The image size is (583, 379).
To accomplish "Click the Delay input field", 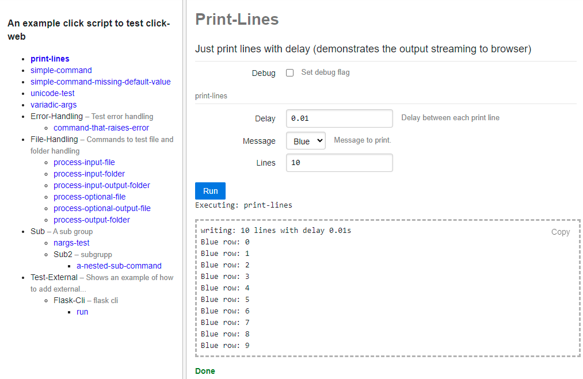I will point(339,118).
